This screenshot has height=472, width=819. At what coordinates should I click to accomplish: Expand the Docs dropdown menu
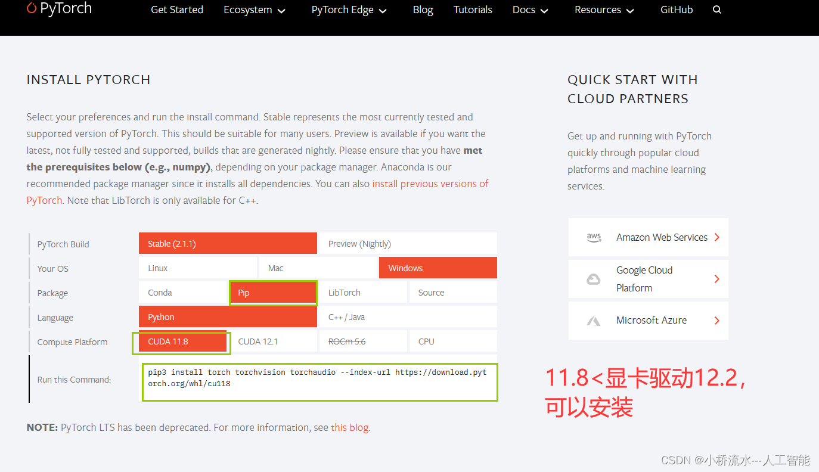(x=531, y=10)
